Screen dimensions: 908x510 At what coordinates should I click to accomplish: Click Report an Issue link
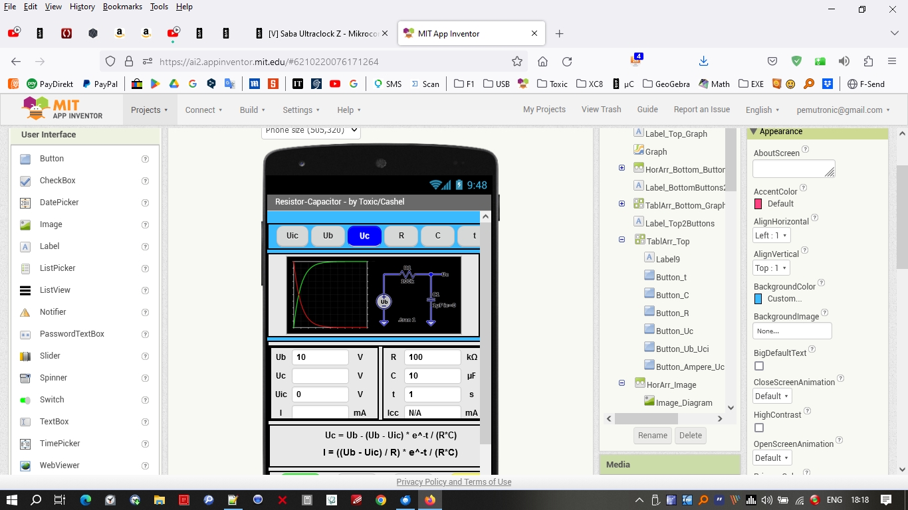[702, 110]
